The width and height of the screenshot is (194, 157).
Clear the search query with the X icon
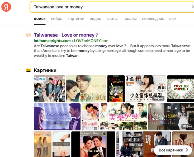click(x=192, y=7)
